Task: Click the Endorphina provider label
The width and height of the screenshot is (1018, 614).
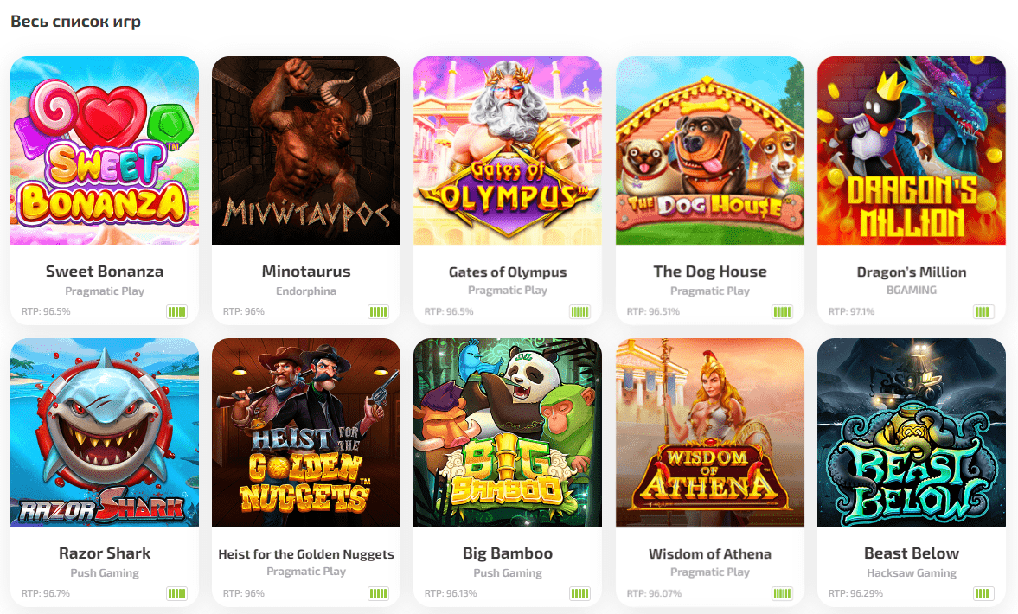Action: click(306, 291)
